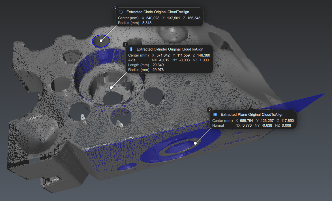Click the cylinder length value 20,349

tap(158, 65)
